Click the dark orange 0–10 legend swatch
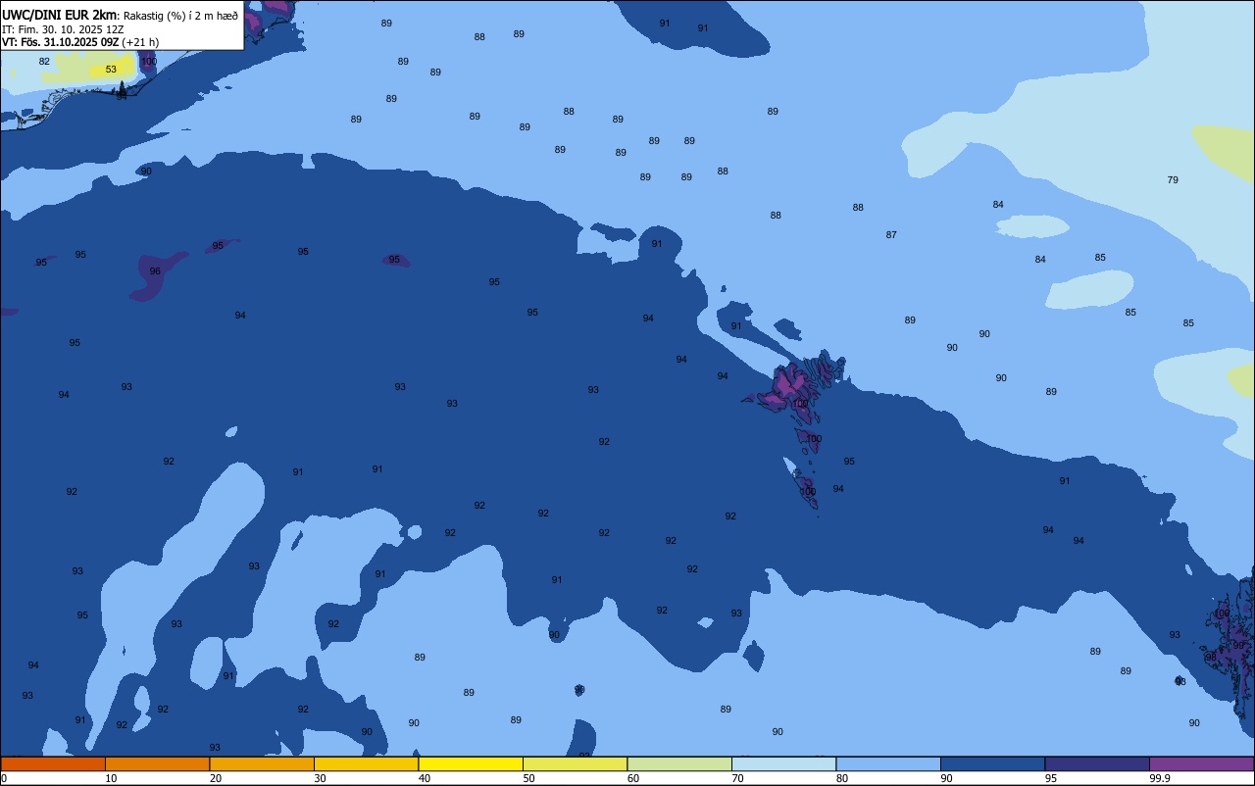Image resolution: width=1255 pixels, height=786 pixels. coord(53,763)
